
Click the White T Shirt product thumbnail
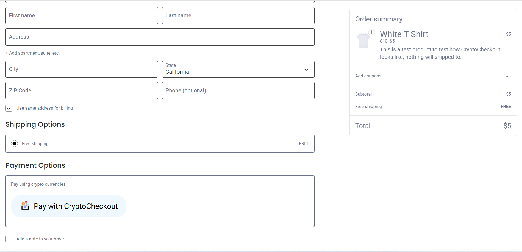[363, 40]
